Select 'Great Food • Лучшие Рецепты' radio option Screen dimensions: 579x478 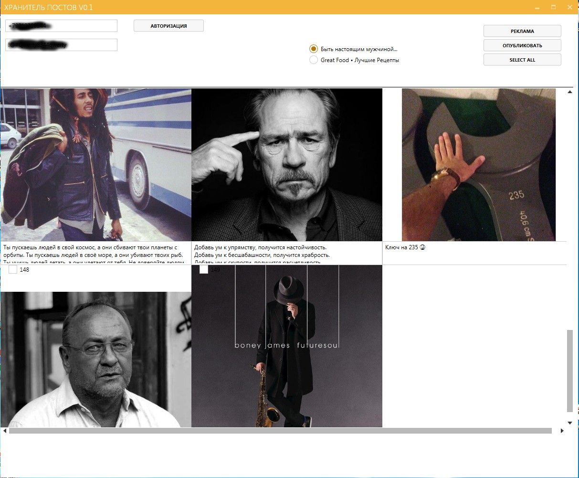[x=314, y=60]
